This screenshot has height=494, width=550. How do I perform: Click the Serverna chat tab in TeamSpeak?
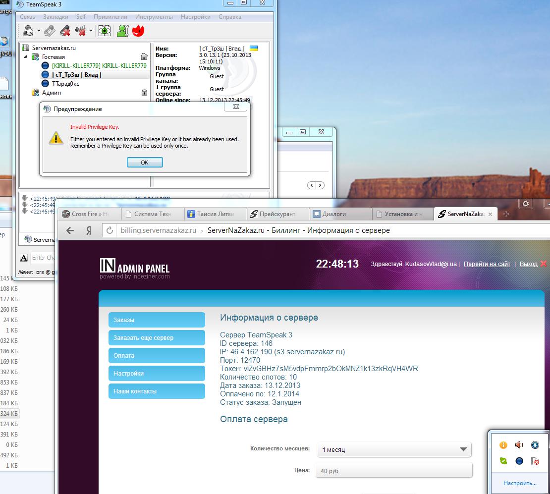[39, 240]
